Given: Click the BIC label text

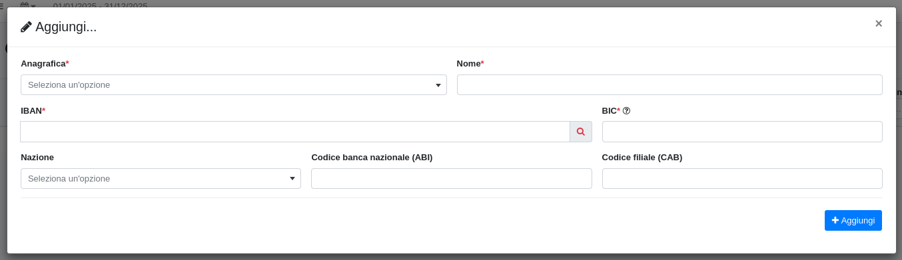Looking at the screenshot, I should [x=610, y=111].
